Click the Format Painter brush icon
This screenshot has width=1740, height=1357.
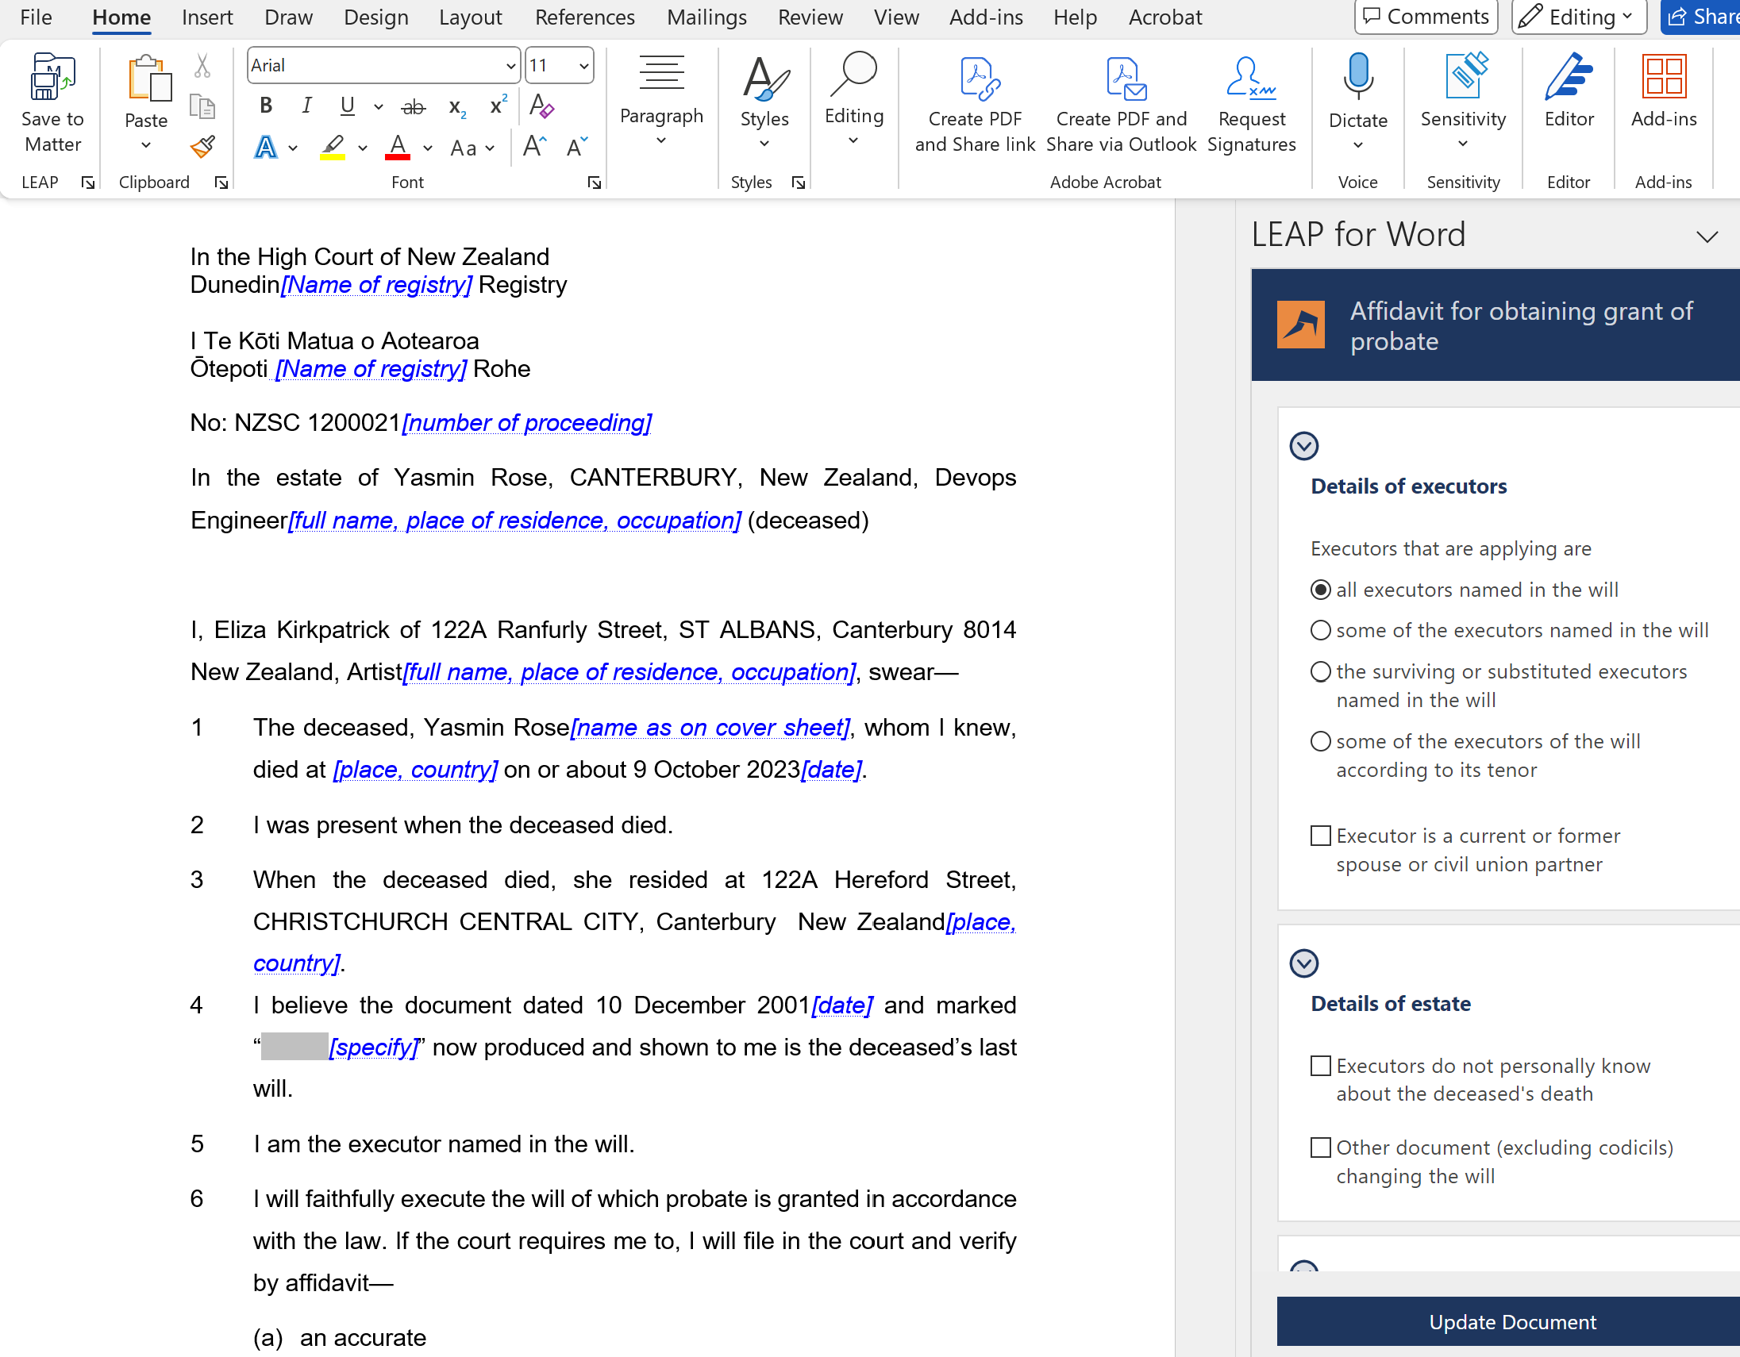tap(202, 147)
